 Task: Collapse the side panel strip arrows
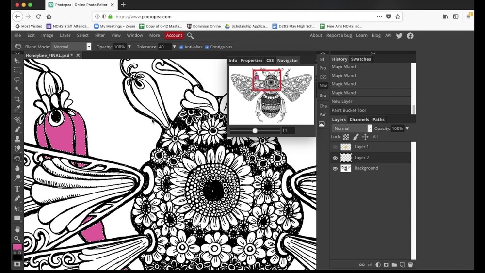tap(323, 53)
